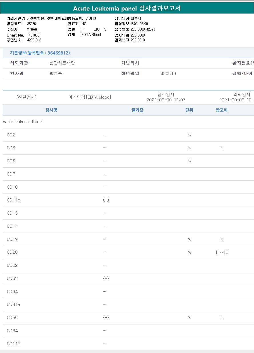The image size is (254, 353).
Task: Select the CD33 test name
Action: (x=12, y=279)
